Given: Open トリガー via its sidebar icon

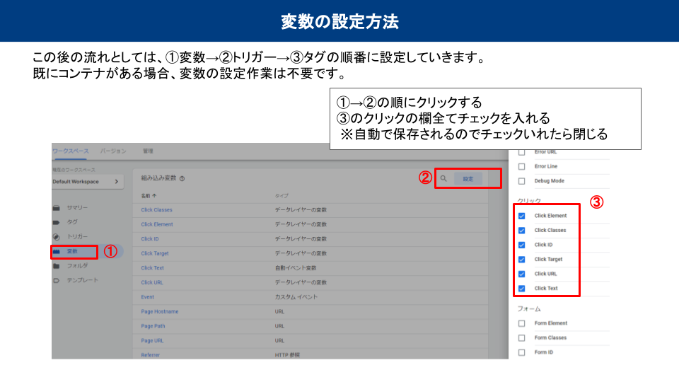Looking at the screenshot, I should coord(56,236).
